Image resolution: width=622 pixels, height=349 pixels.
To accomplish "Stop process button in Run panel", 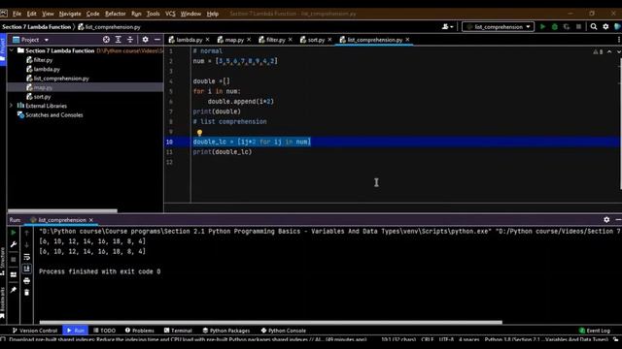I will tap(13, 260).
